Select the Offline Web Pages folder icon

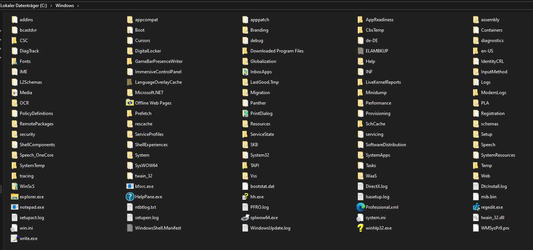coord(130,103)
